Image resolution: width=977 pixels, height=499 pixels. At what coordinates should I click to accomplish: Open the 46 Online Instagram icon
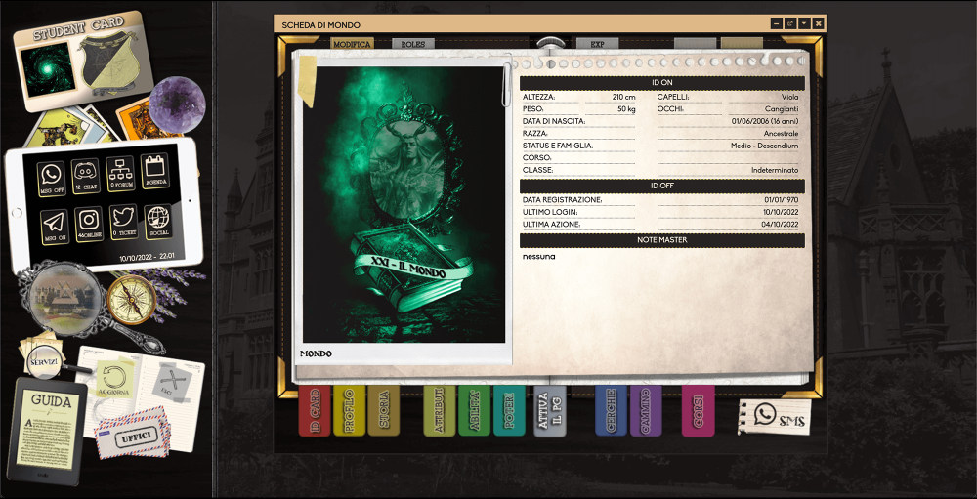point(89,225)
